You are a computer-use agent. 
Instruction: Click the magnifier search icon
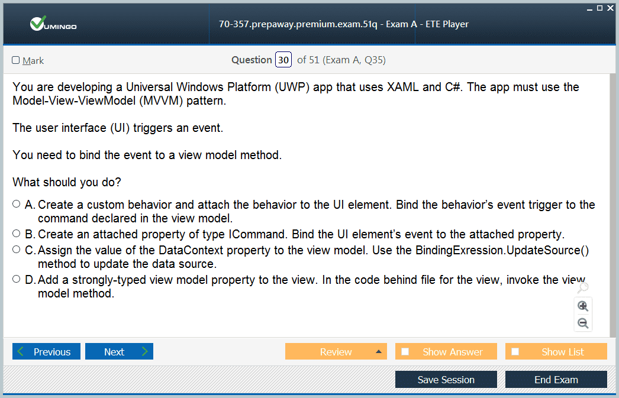pos(582,288)
